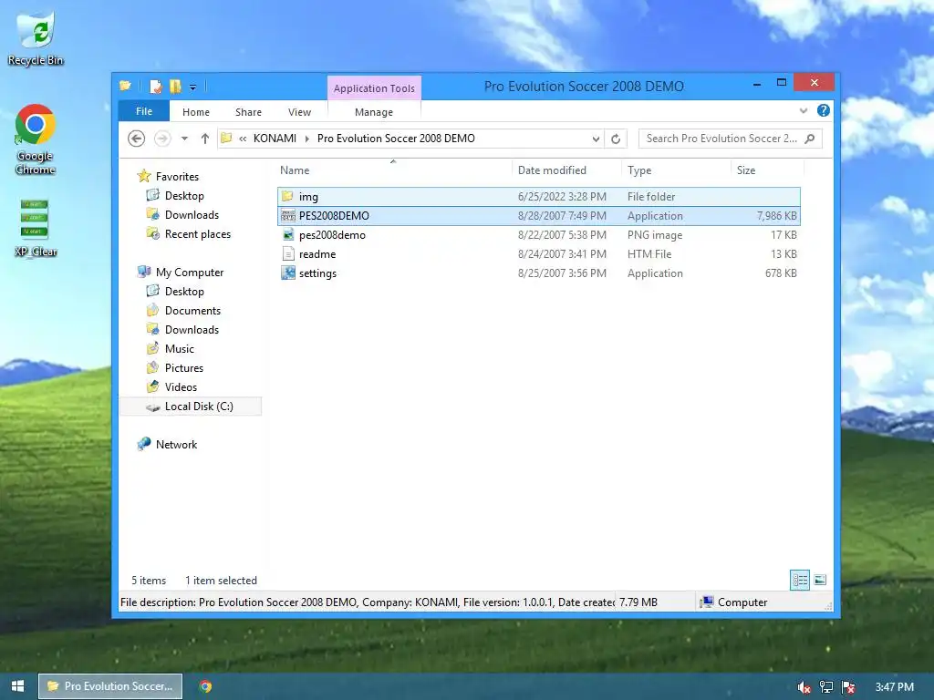
Task: Open Desktop under Favorites
Action: [184, 196]
